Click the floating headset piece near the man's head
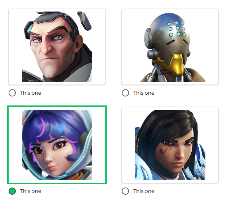Viewport: 227px width, 203px height. tap(84, 21)
